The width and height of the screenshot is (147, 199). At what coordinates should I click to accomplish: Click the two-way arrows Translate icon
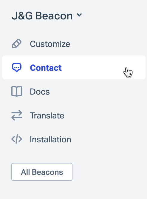tap(17, 115)
